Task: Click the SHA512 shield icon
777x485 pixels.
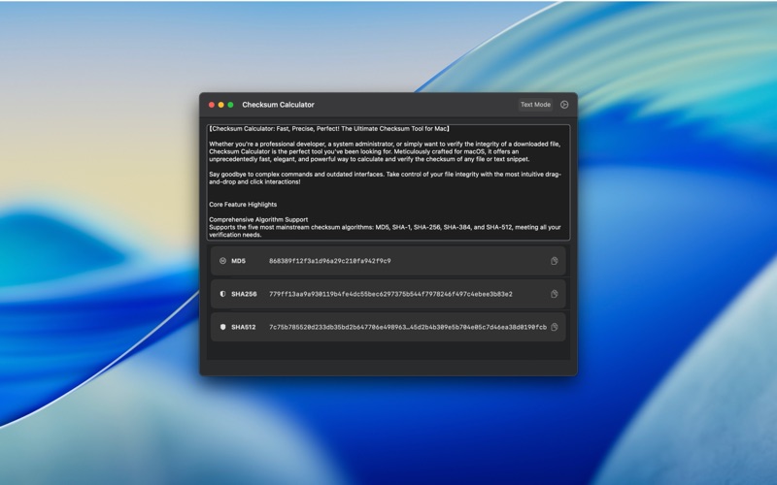Action: (222, 327)
